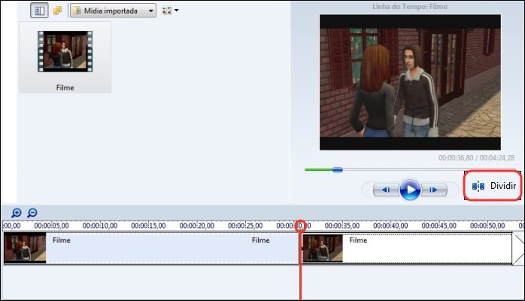Click the Linha do Tempo: Filme title
The width and height of the screenshot is (525, 301).
click(x=410, y=6)
